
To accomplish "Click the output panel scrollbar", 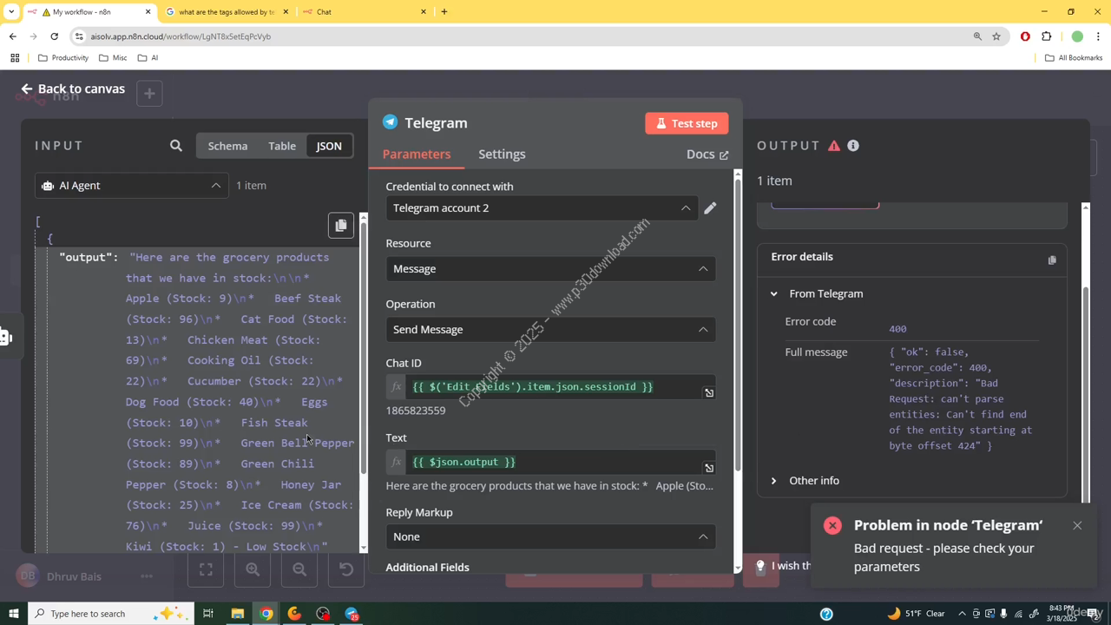I will (1085, 395).
